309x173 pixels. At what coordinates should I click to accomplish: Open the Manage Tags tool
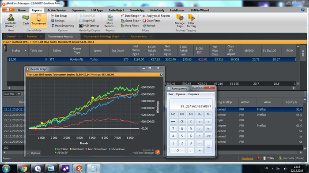180,18
